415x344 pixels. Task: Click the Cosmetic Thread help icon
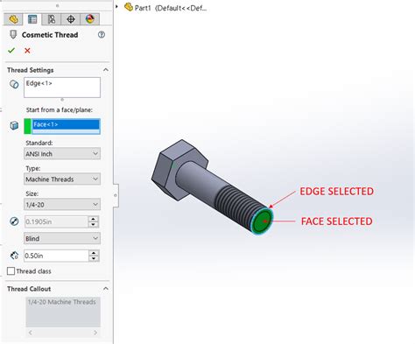pyautogui.click(x=102, y=35)
